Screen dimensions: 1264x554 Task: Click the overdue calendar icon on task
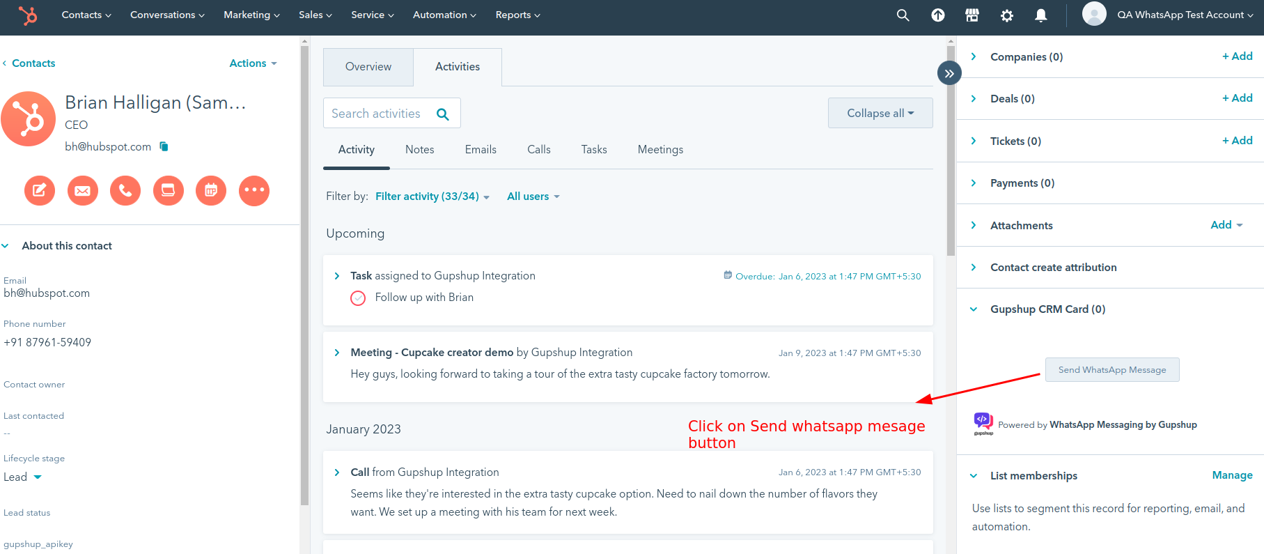[x=728, y=275]
